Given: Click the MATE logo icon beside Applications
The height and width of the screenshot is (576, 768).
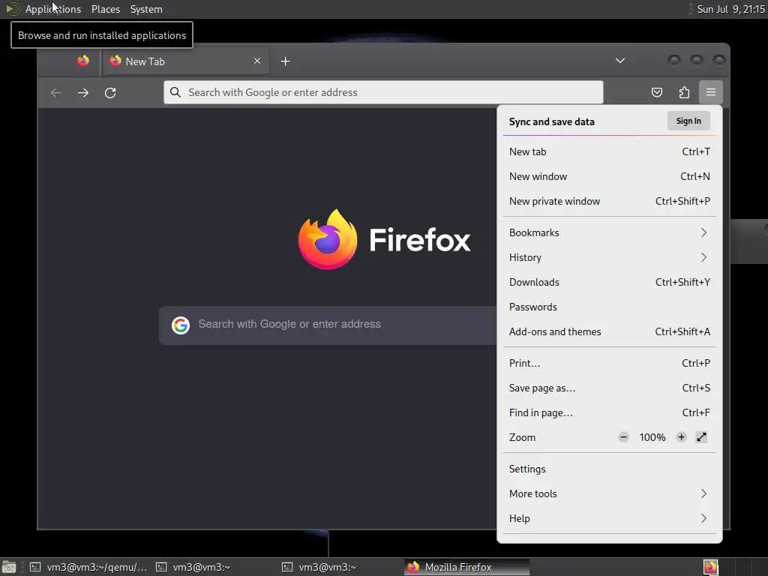Looking at the screenshot, I should click(x=12, y=9).
